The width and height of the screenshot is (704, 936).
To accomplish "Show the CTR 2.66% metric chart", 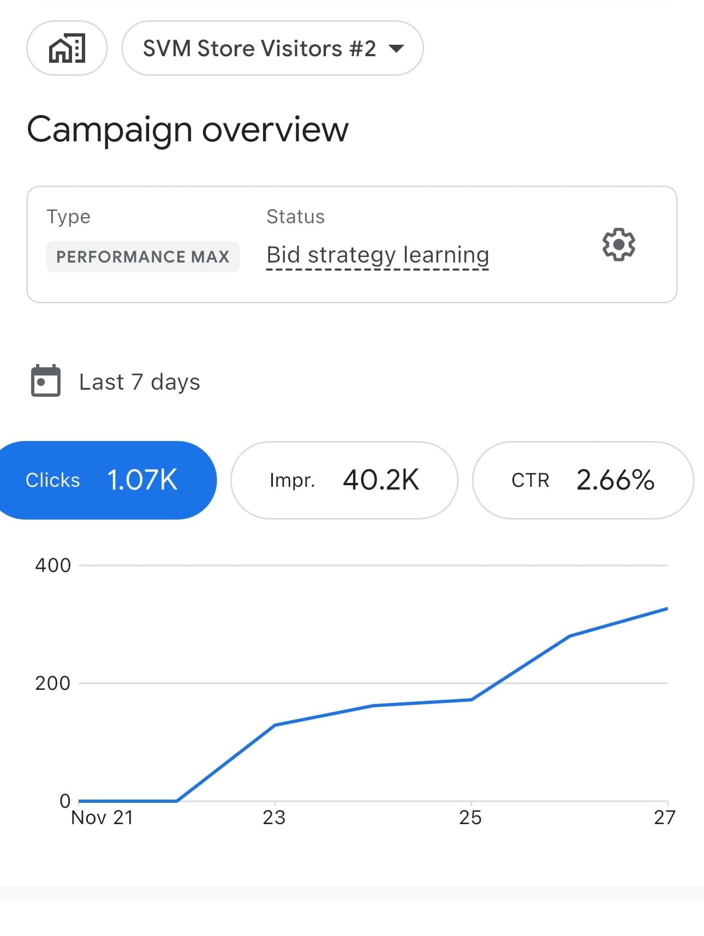I will (x=582, y=480).
